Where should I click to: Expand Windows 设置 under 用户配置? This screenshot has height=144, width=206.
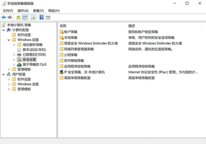coord(9,84)
